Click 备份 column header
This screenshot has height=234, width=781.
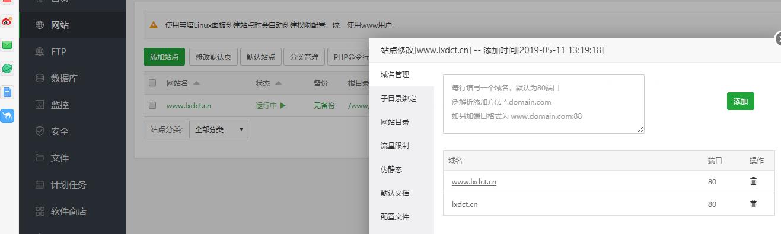tap(321, 83)
